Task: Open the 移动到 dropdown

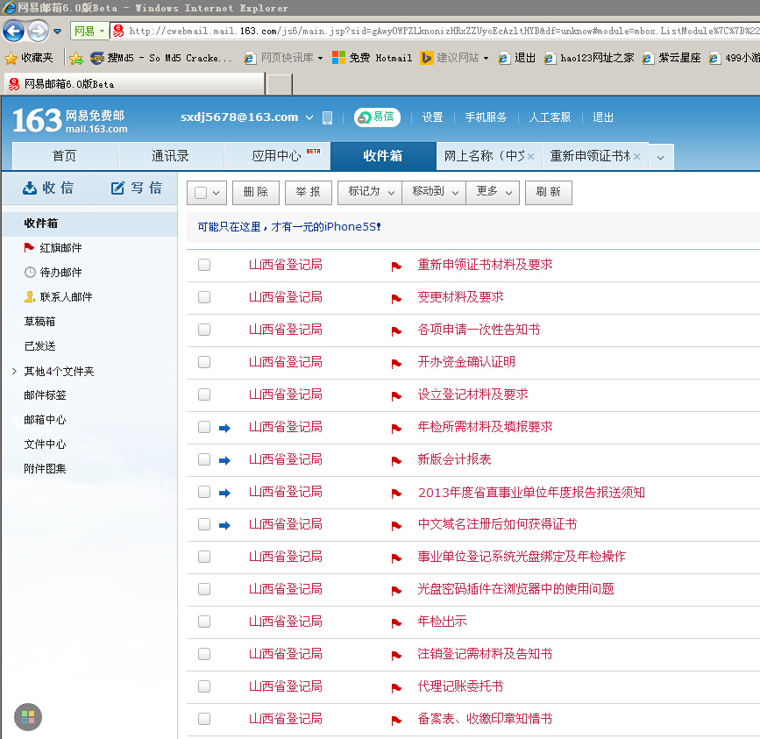Action: point(434,192)
